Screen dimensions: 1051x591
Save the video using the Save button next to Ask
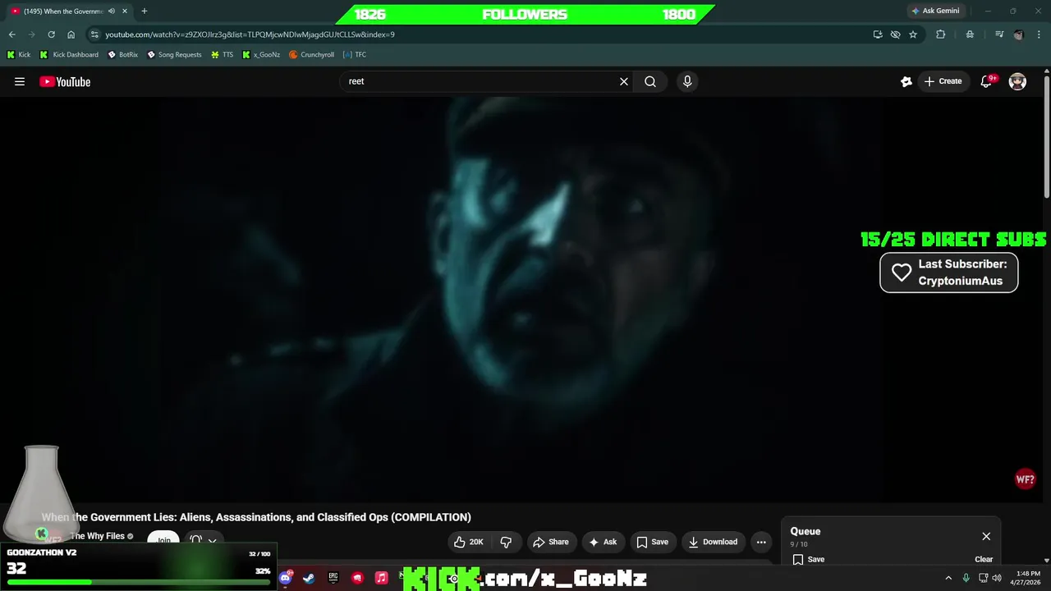point(653,542)
